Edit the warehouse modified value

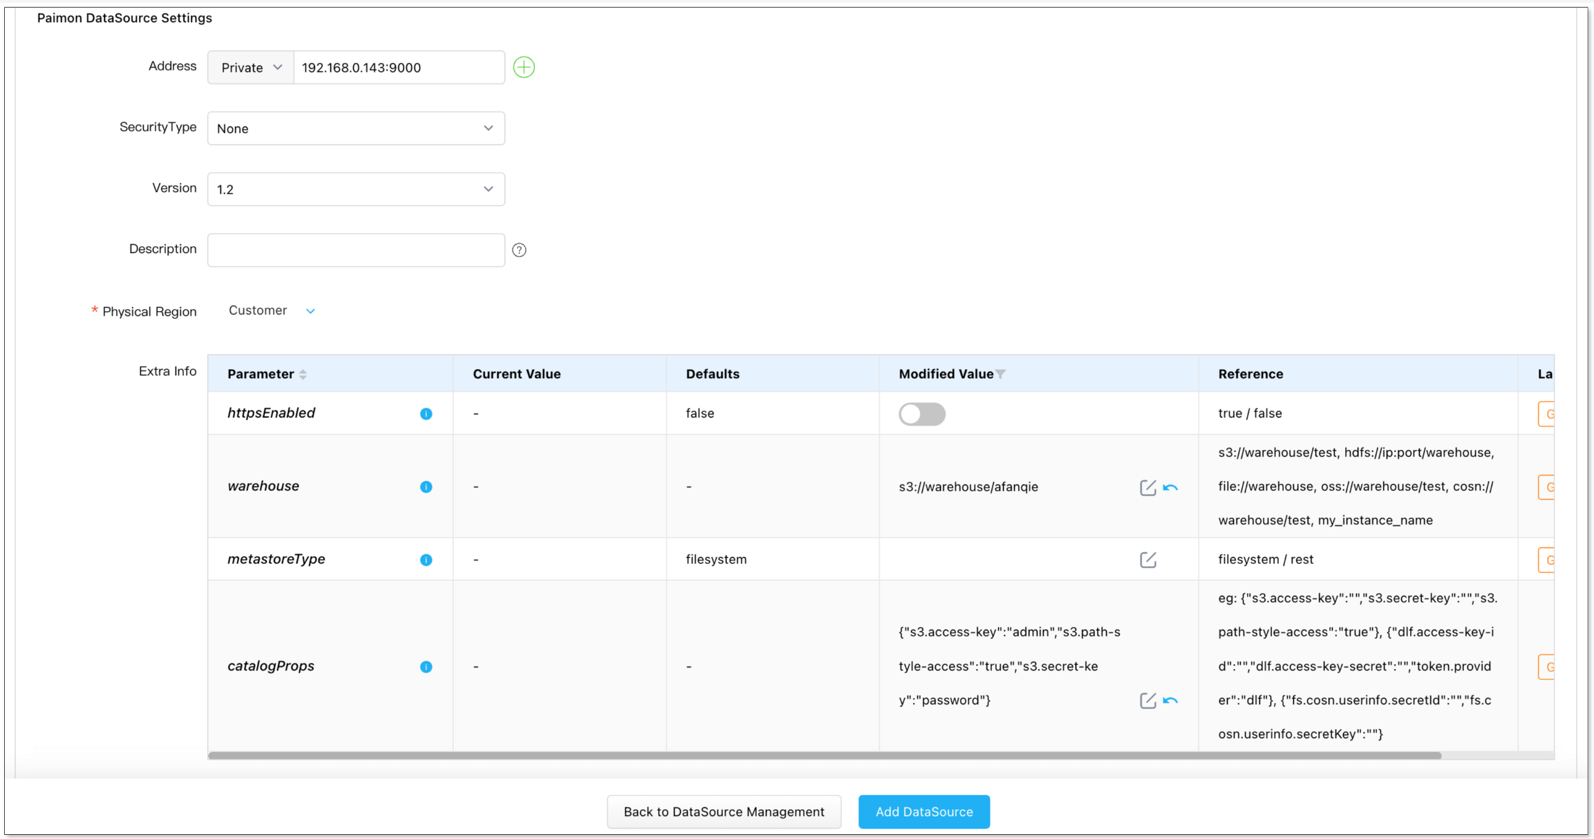pyautogui.click(x=1147, y=488)
